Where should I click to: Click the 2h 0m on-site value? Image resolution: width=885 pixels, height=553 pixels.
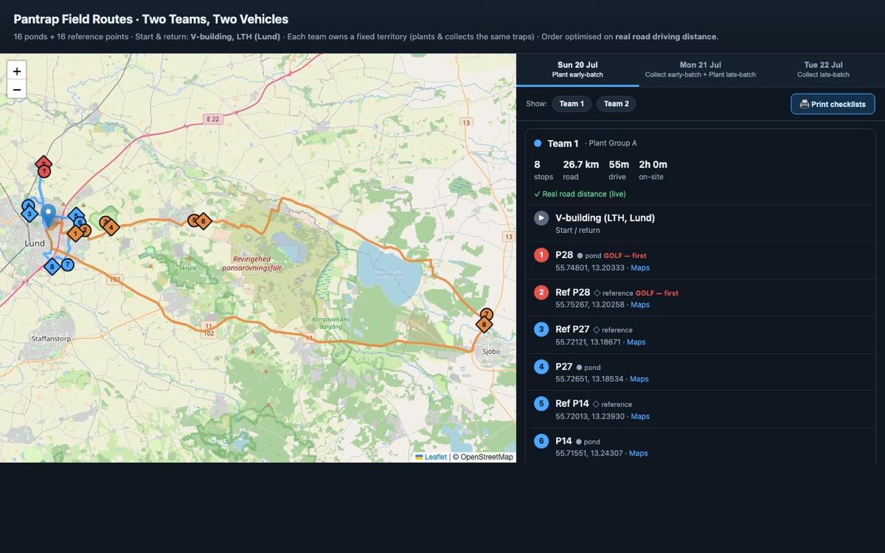(653, 164)
